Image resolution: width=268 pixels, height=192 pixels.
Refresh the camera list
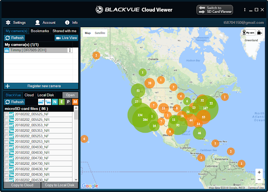(15, 38)
